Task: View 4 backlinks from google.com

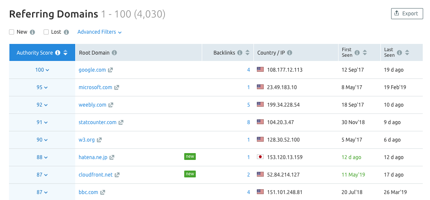Action: point(248,70)
